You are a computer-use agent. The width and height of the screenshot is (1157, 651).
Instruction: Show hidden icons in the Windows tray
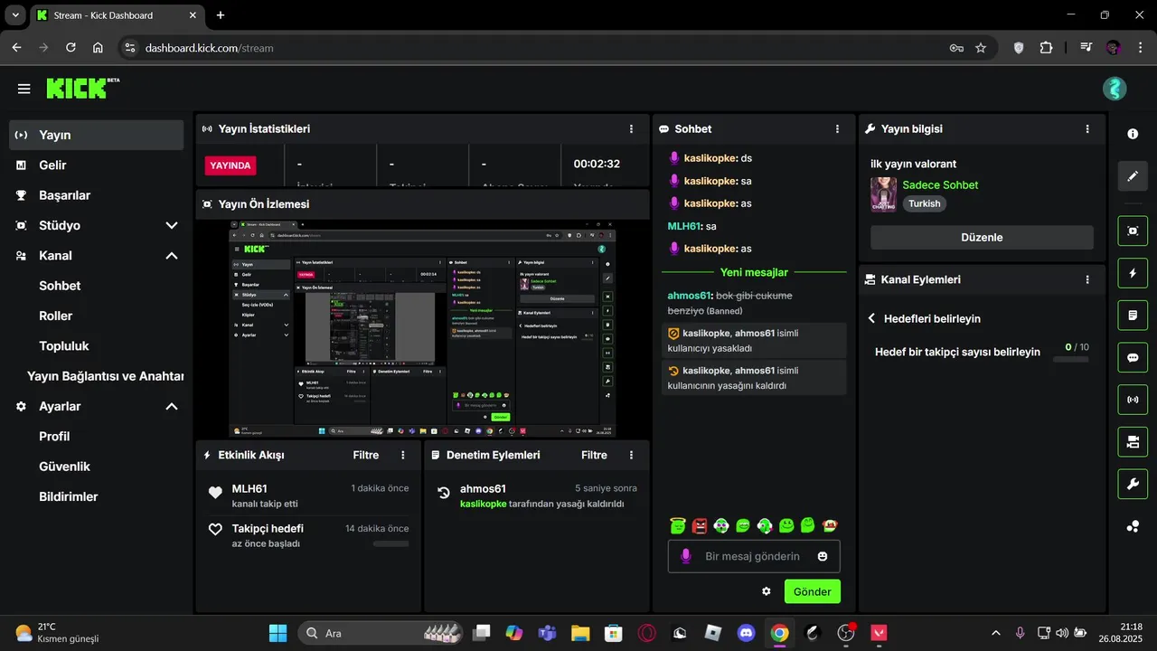(996, 633)
